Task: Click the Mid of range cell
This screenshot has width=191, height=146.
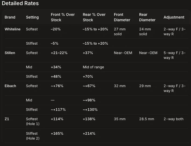Action: (93, 67)
